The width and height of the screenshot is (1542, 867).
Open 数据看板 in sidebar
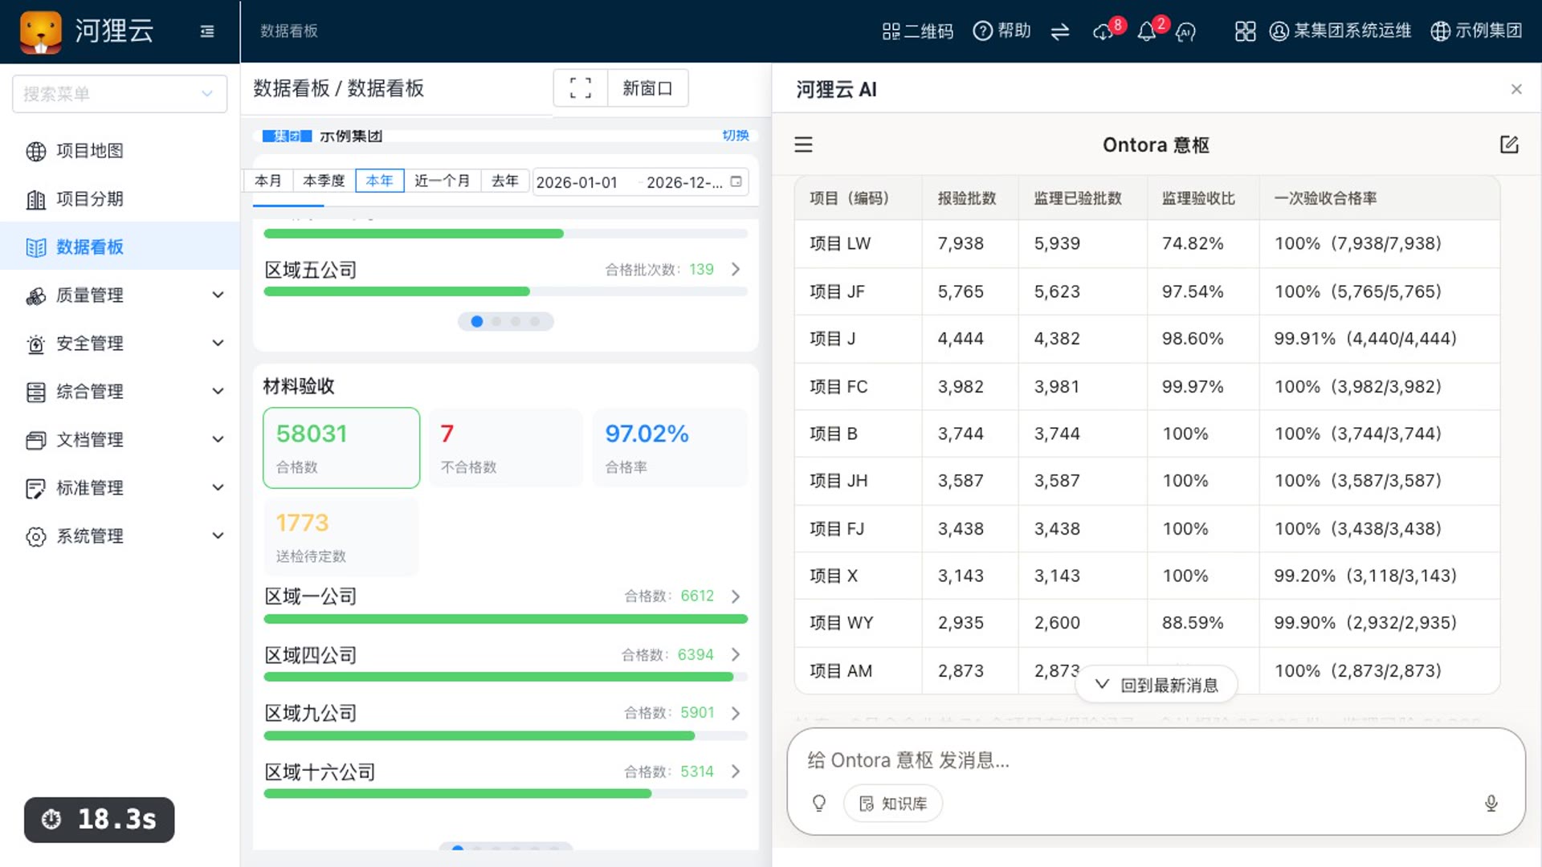tap(120, 246)
